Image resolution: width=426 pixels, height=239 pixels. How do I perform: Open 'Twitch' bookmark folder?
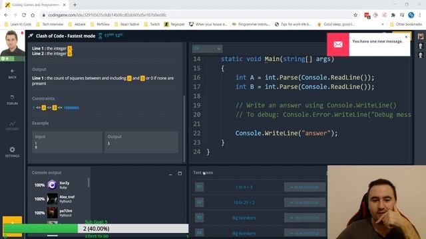152,25
